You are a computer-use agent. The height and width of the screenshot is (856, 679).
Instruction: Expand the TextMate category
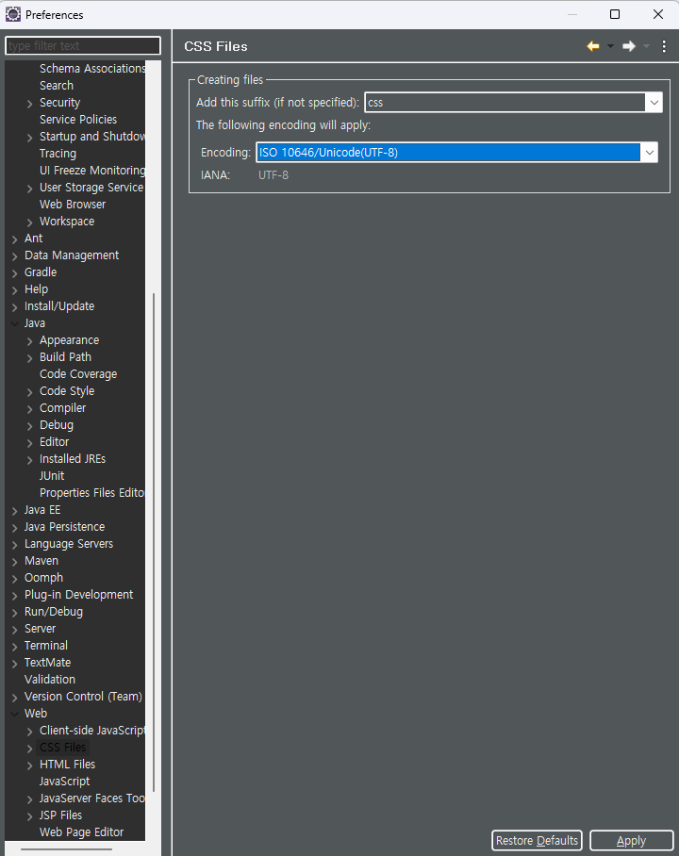pos(15,664)
